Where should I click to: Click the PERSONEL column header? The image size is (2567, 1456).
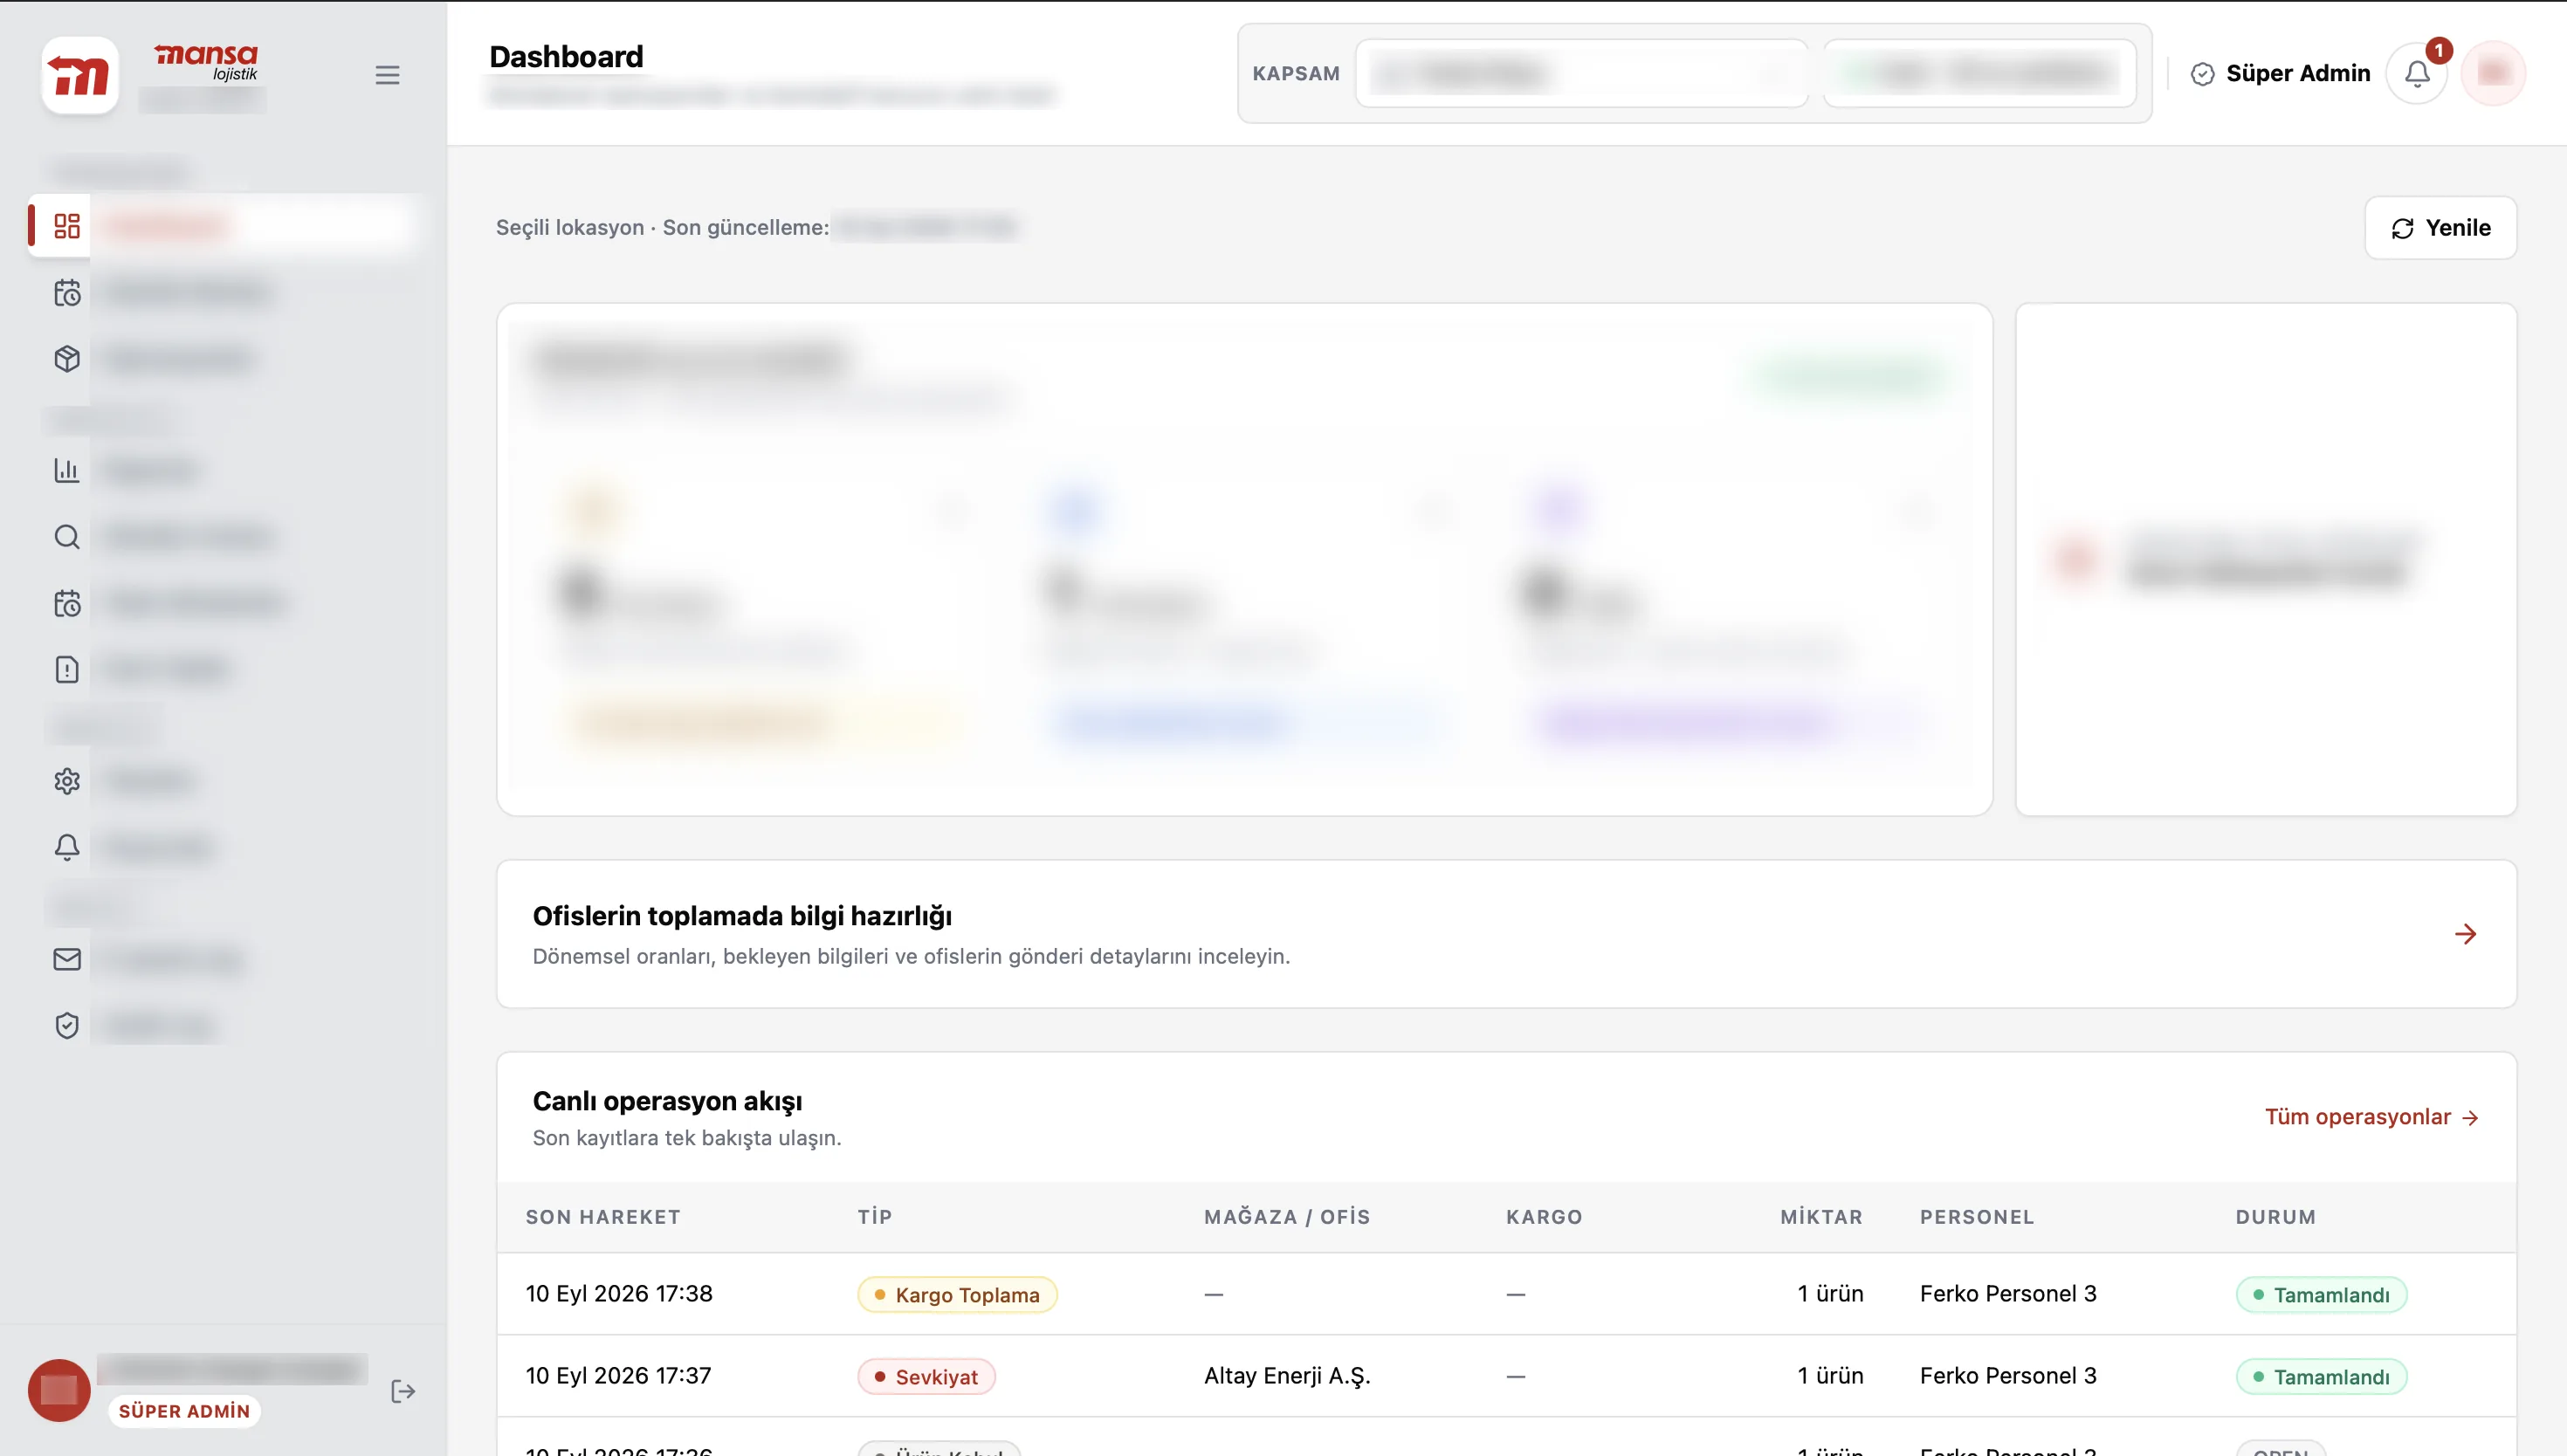[x=1977, y=1217]
